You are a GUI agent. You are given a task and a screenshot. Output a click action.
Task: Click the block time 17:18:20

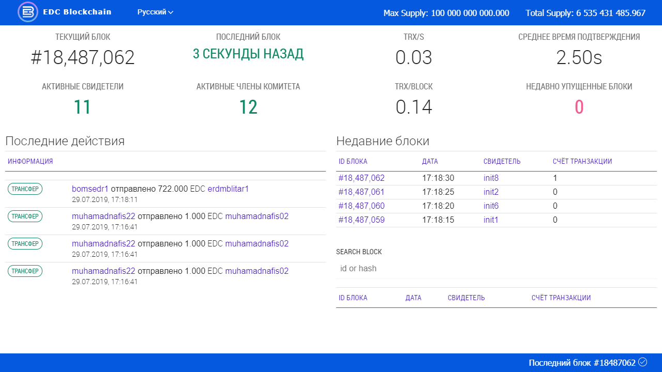438,206
